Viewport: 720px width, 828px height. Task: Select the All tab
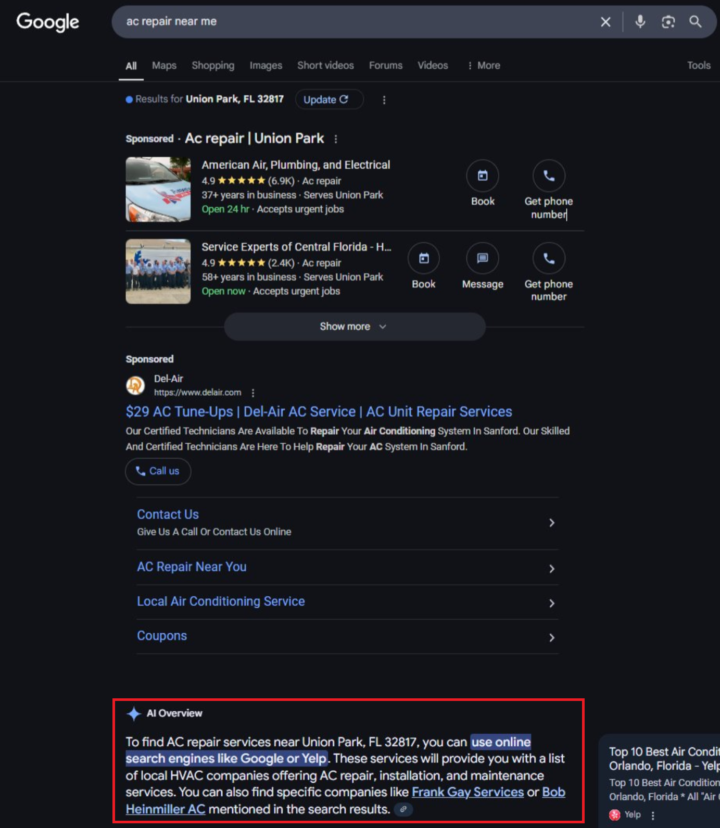click(131, 66)
